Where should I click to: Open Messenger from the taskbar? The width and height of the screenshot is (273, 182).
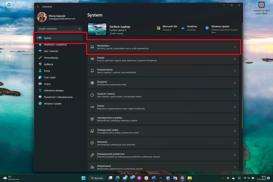[139, 178]
